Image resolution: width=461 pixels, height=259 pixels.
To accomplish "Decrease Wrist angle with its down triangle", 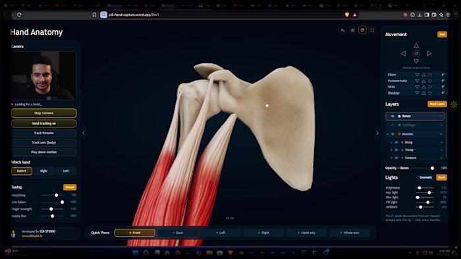I will pos(417,87).
